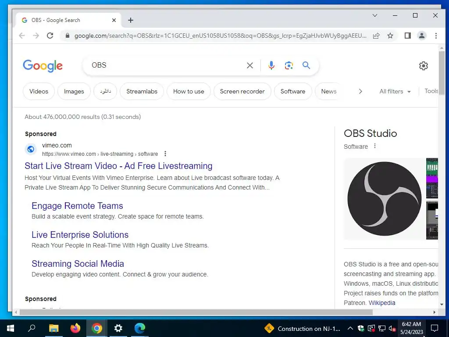Click the OBS search input field
The image size is (449, 337).
click(x=166, y=65)
